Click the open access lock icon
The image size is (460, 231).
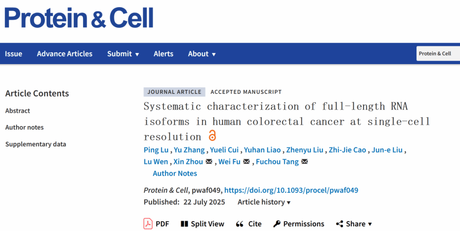pyautogui.click(x=212, y=136)
